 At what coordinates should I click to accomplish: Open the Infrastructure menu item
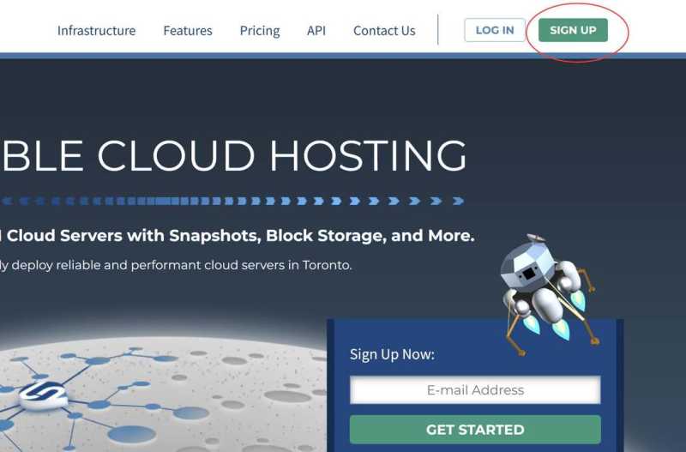(x=96, y=31)
